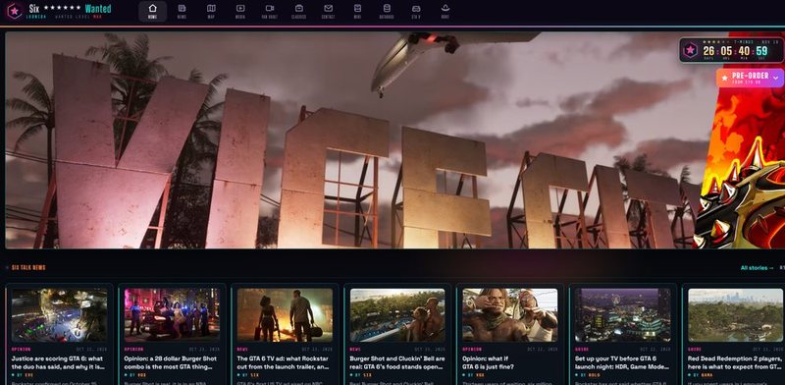Open the All stories link
The height and width of the screenshot is (385, 785).
(757, 268)
